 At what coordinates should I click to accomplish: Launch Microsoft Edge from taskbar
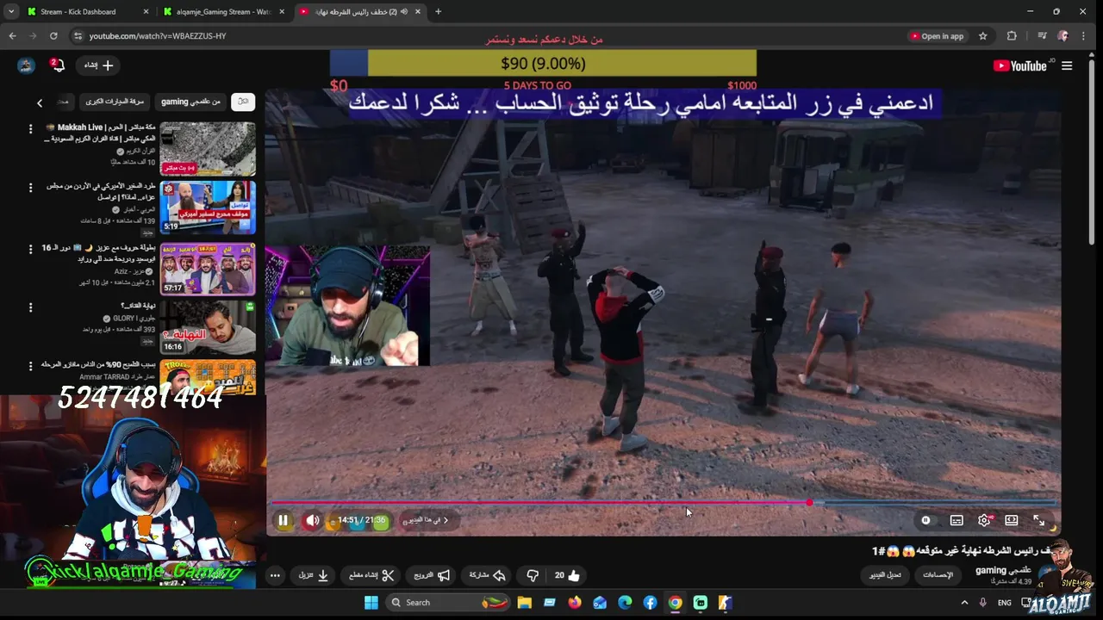[625, 603]
